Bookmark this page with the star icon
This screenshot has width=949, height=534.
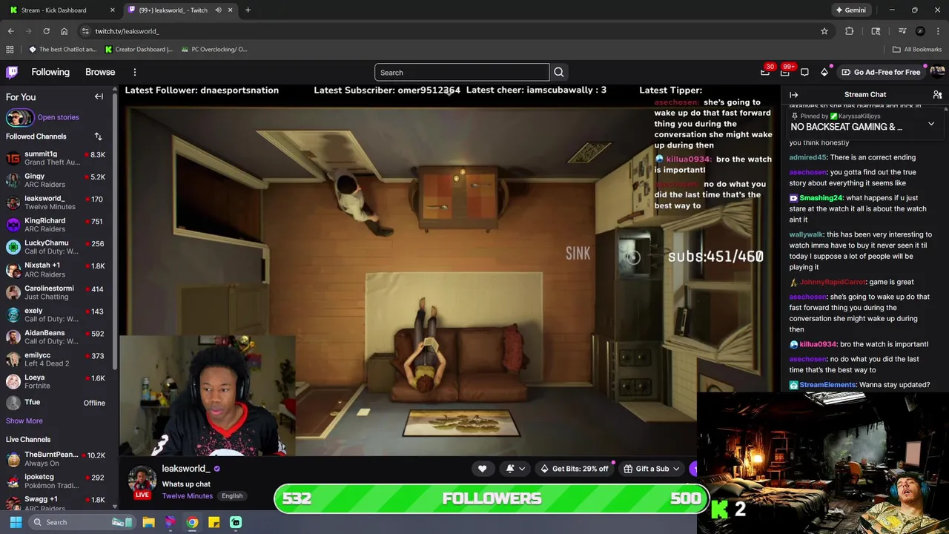click(824, 31)
